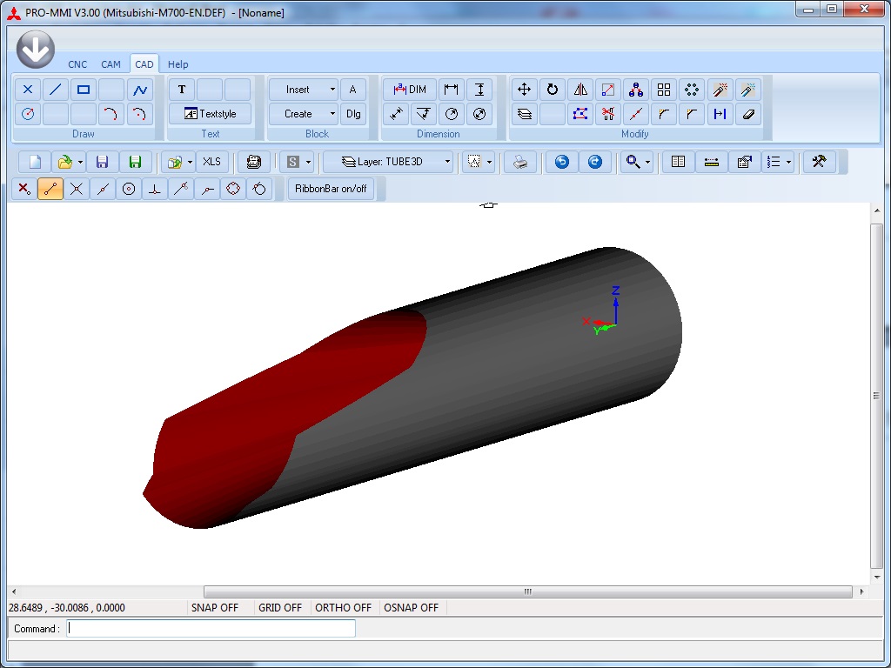Click the Move tool in Modify group
The image size is (891, 668).
(524, 90)
